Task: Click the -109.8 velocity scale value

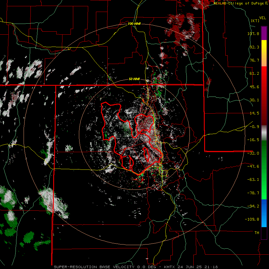Action: coord(252,219)
